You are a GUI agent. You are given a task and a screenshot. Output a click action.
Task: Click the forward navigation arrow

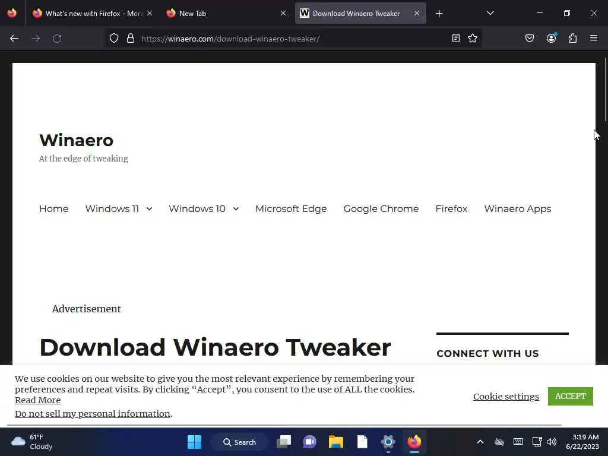click(36, 39)
